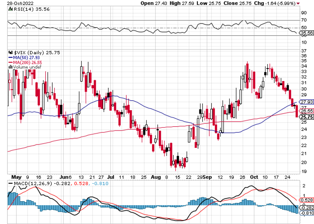Viewport: 314px width, 224px height.
Task: Click the MACD histogram -0.810 value tag
Action: click(x=306, y=213)
